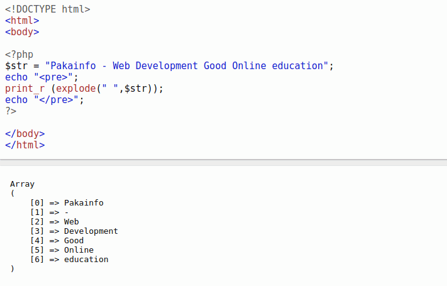Screen dimensions: 447x286
Task: Click output row [5] => Online
Action: pyautogui.click(x=62, y=250)
